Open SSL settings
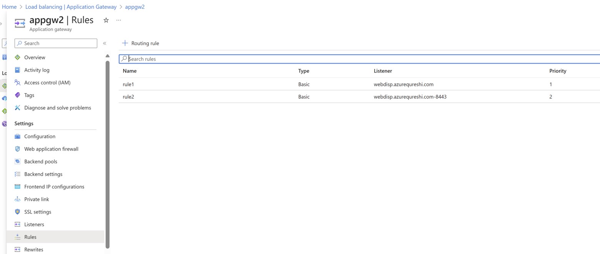The height and width of the screenshot is (254, 600). pyautogui.click(x=38, y=212)
